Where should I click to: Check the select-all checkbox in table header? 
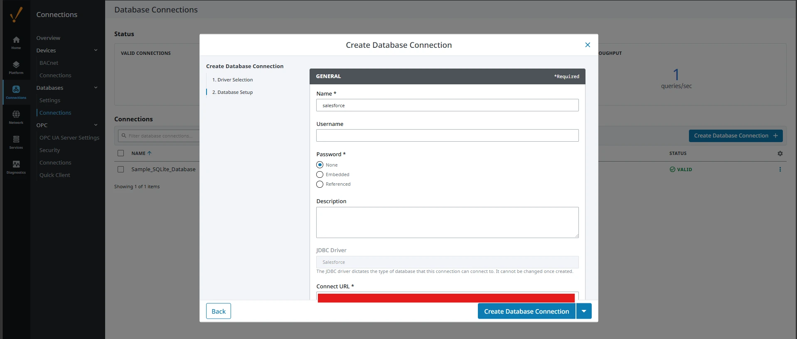point(121,153)
